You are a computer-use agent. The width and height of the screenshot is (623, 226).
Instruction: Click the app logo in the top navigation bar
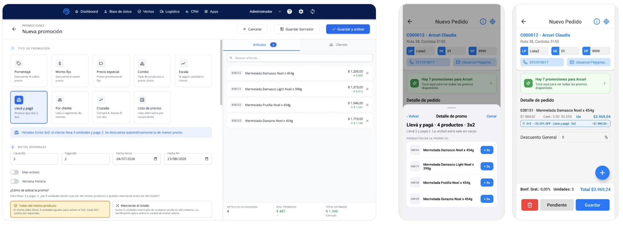pyautogui.click(x=66, y=12)
